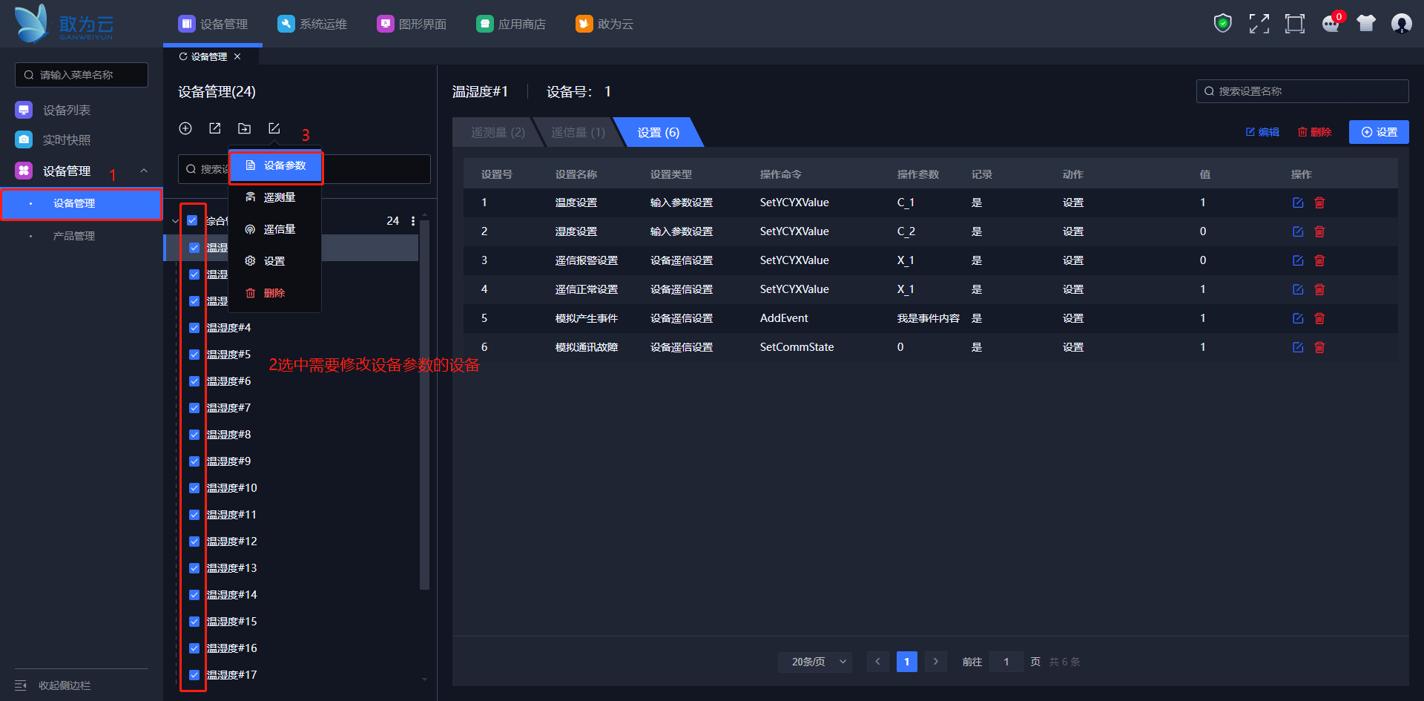Uncheck the 温湿度#5 checkbox
Screen dimensions: 1424x701
(x=194, y=355)
